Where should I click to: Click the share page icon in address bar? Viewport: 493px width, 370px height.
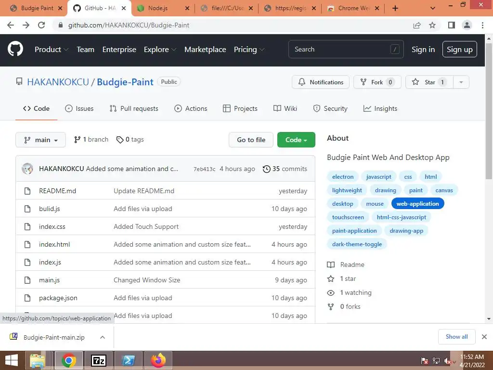(x=417, y=25)
